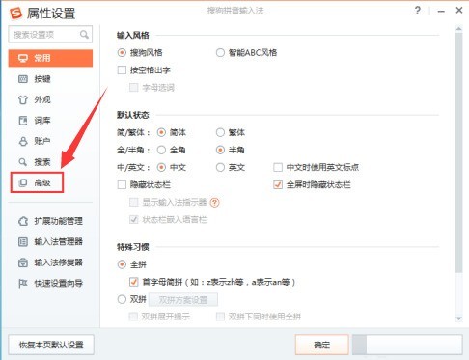Open the 搜索 search settings tab
Screen dimensions: 469x360
(35, 162)
